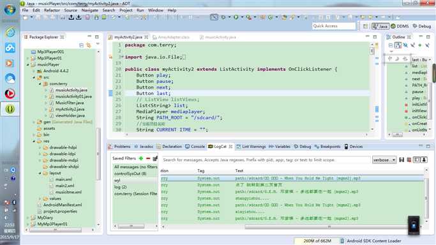Image resolution: width=436 pixels, height=245 pixels.
Task: Switch to Debug perspective
Action: tap(422, 26)
